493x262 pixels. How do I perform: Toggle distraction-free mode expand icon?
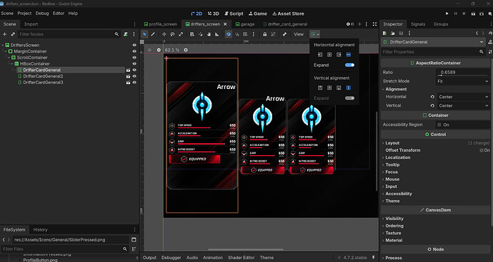[374, 24]
